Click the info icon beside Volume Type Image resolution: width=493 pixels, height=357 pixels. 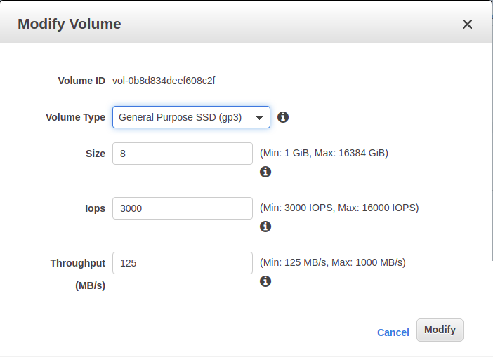click(283, 117)
